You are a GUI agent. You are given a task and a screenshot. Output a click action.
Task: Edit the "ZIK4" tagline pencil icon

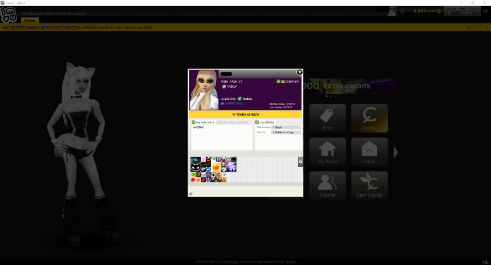point(224,87)
